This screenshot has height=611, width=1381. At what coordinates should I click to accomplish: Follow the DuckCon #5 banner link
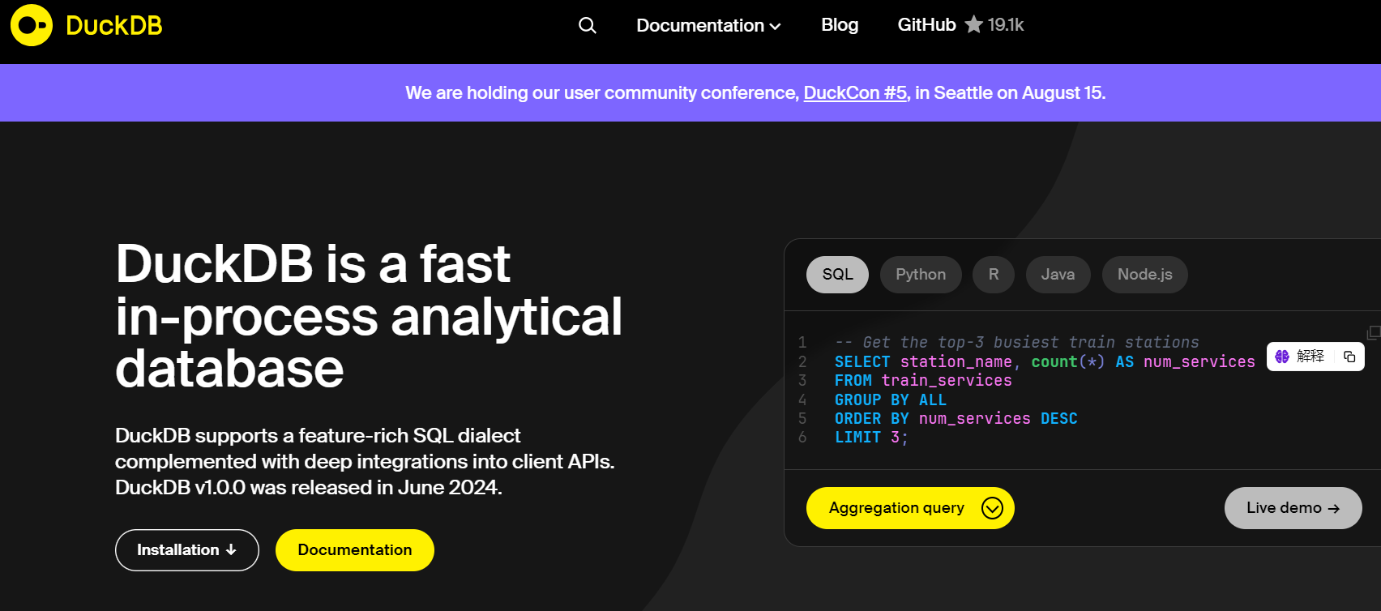click(855, 93)
